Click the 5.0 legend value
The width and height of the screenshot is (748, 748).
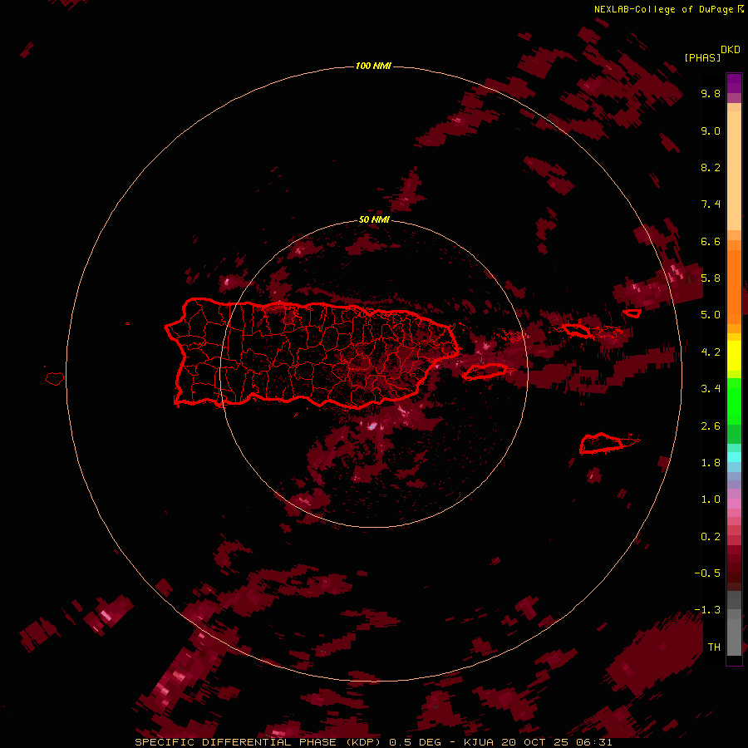click(x=711, y=315)
